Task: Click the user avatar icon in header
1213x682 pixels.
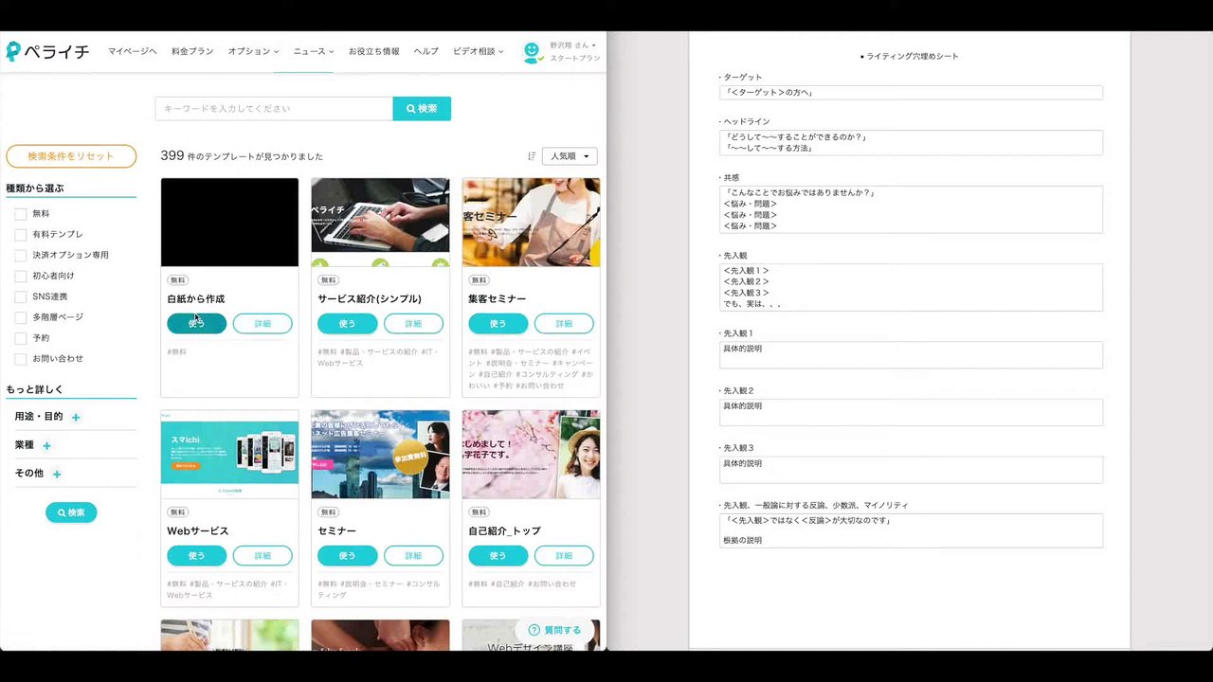Action: [x=532, y=51]
